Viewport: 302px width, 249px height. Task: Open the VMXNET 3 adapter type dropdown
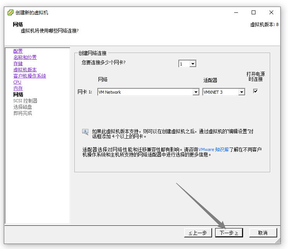tap(242, 92)
